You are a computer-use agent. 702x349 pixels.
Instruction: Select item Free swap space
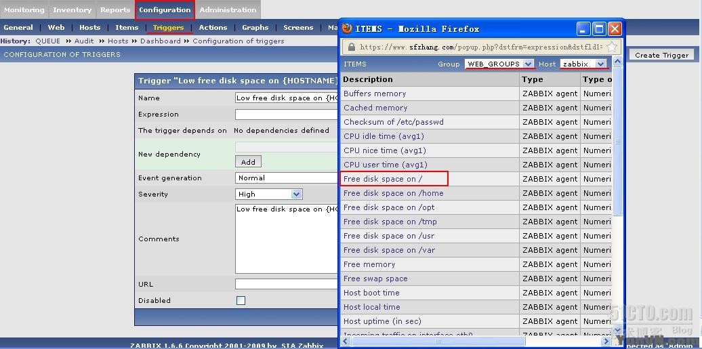(x=375, y=279)
